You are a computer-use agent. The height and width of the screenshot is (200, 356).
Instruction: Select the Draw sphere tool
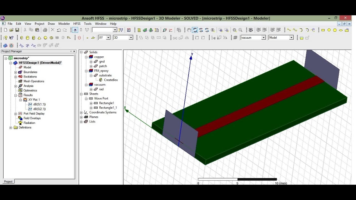pos(45,38)
